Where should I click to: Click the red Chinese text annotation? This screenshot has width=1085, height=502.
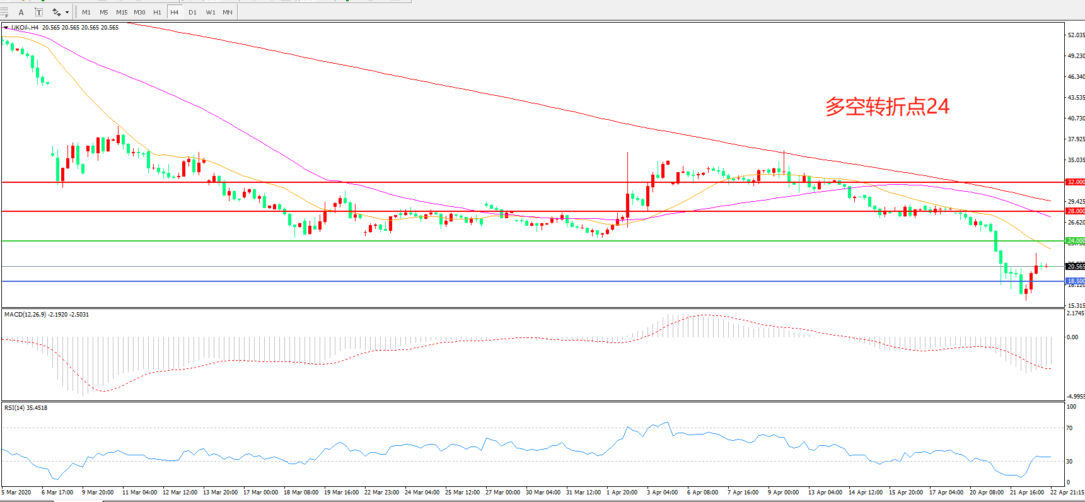pyautogui.click(x=887, y=107)
